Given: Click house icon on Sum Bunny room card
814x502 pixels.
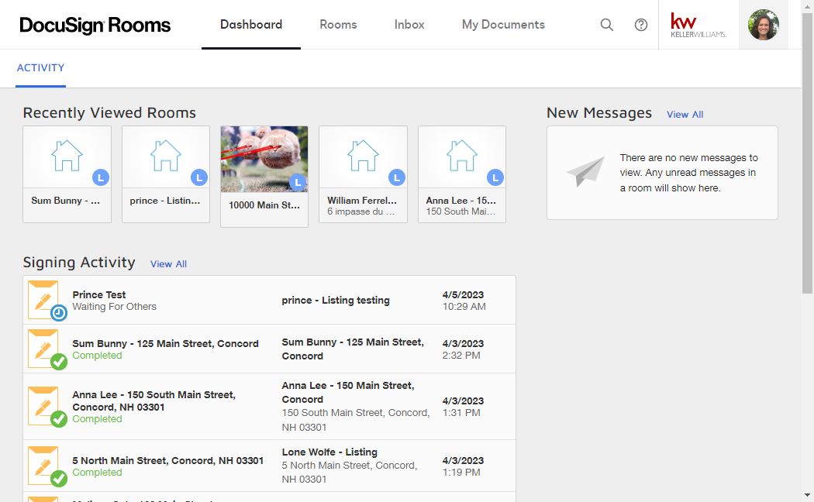Looking at the screenshot, I should point(67,156).
